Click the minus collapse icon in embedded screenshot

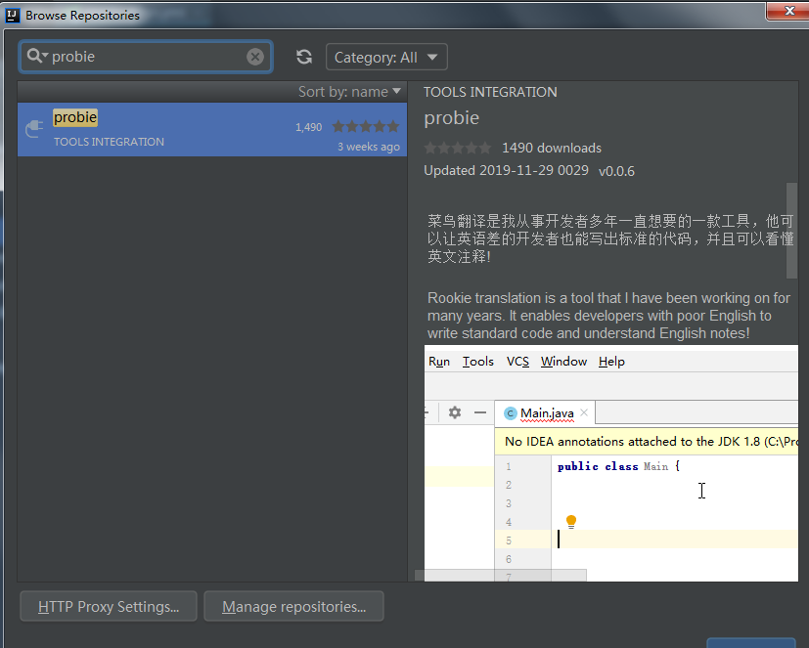pos(480,412)
